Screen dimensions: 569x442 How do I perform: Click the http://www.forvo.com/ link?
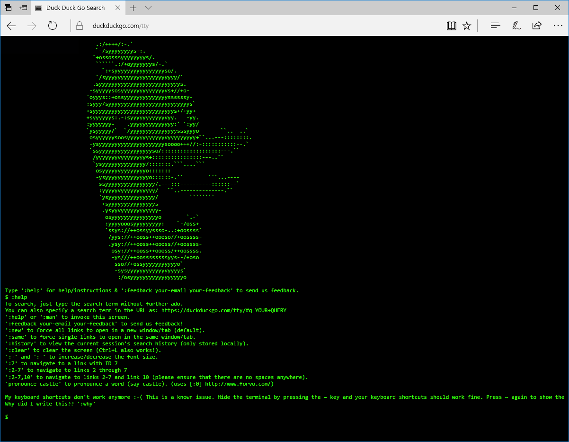(x=239, y=384)
